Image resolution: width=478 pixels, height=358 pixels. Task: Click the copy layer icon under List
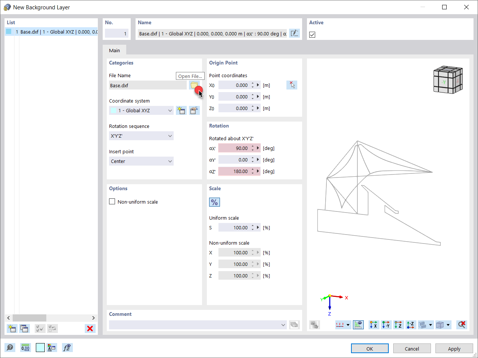click(x=24, y=329)
